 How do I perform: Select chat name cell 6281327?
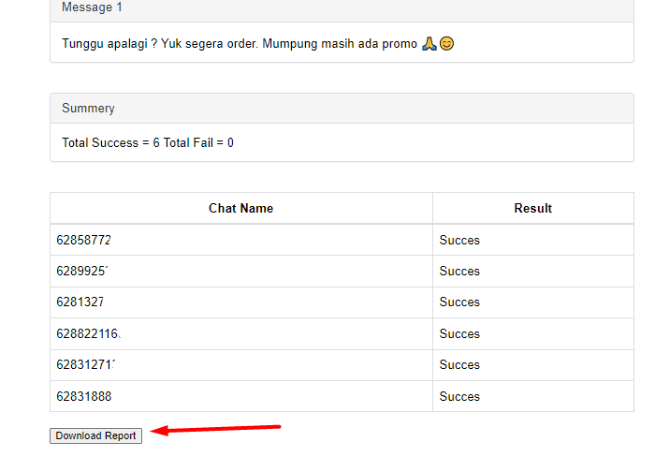tap(80, 302)
